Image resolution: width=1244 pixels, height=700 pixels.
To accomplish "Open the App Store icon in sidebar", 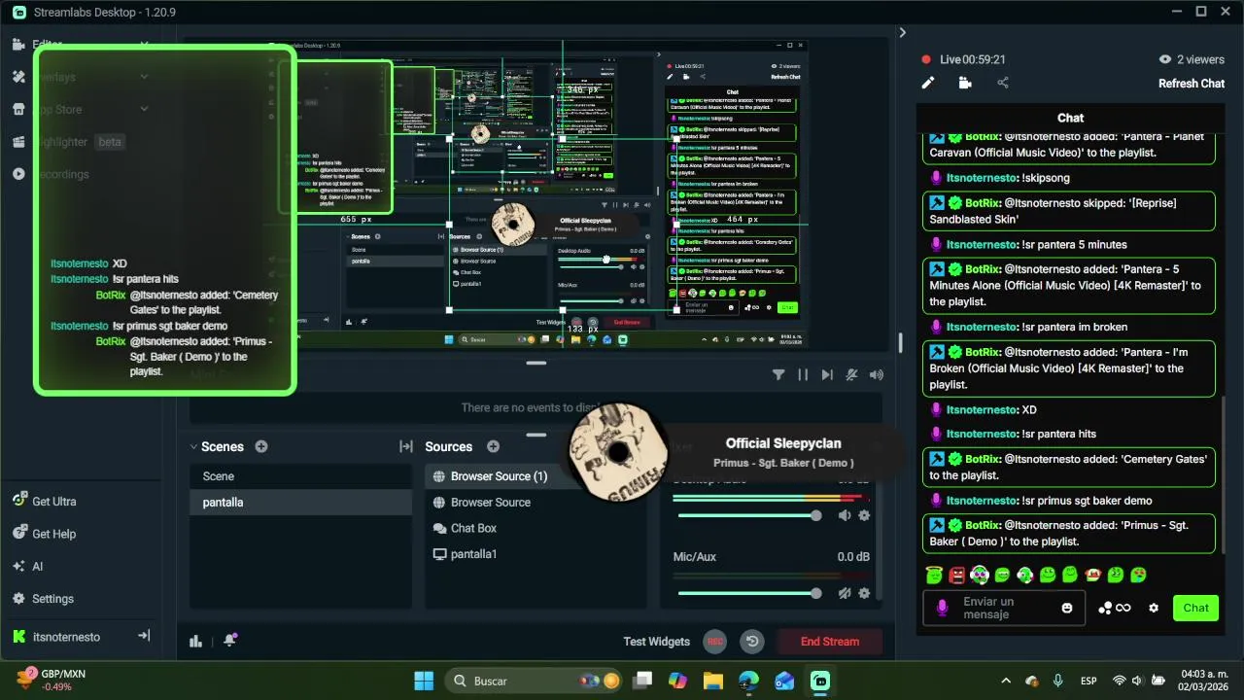I will click(x=18, y=109).
